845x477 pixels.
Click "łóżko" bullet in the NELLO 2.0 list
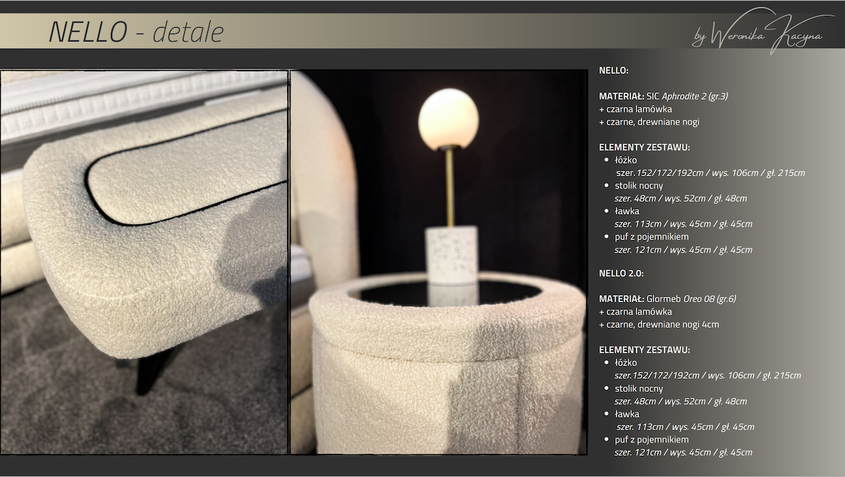[625, 363]
